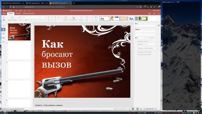
Task: Open slide settings in right sidebar
Action: pyautogui.click(x=159, y=25)
